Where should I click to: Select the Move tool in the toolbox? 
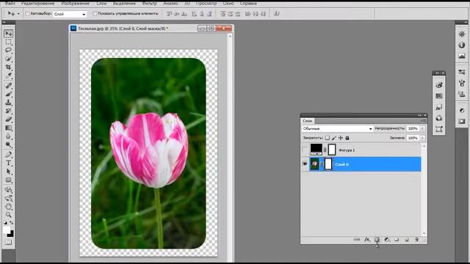[8, 33]
